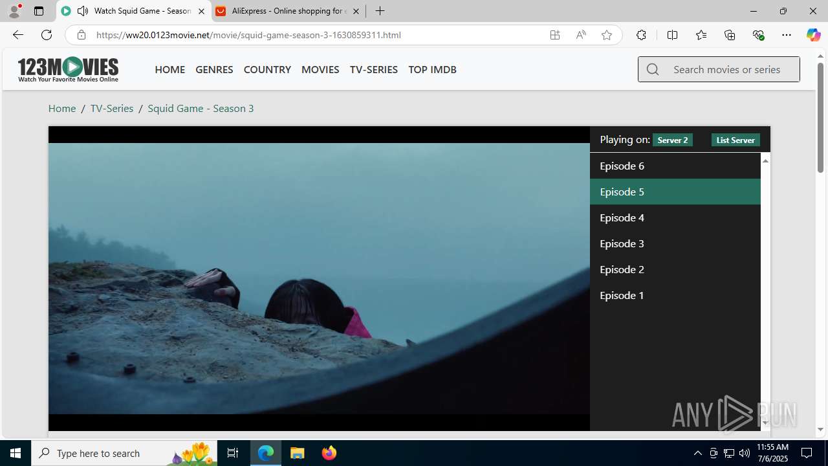The width and height of the screenshot is (828, 466).
Task: Select Episode 6
Action: pyautogui.click(x=675, y=166)
